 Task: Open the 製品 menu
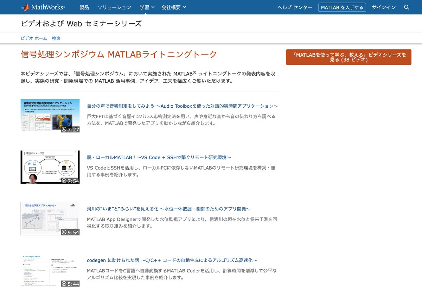point(84,7)
